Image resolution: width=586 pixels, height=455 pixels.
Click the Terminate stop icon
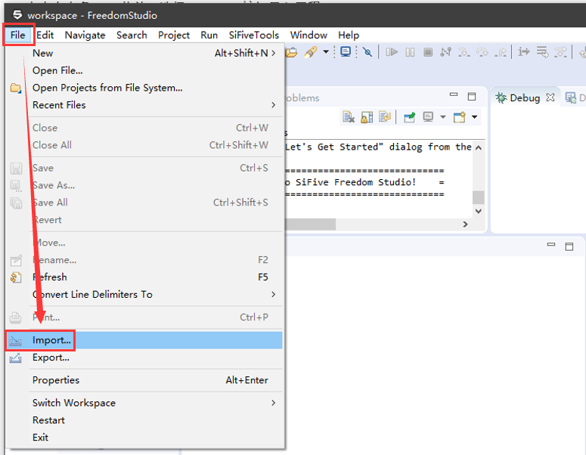coord(428,52)
